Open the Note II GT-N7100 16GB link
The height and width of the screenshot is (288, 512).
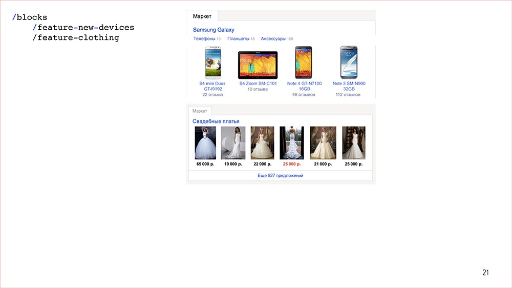pyautogui.click(x=304, y=86)
